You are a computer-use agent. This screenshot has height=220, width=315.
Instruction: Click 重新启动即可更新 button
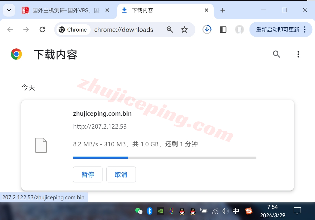click(278, 29)
